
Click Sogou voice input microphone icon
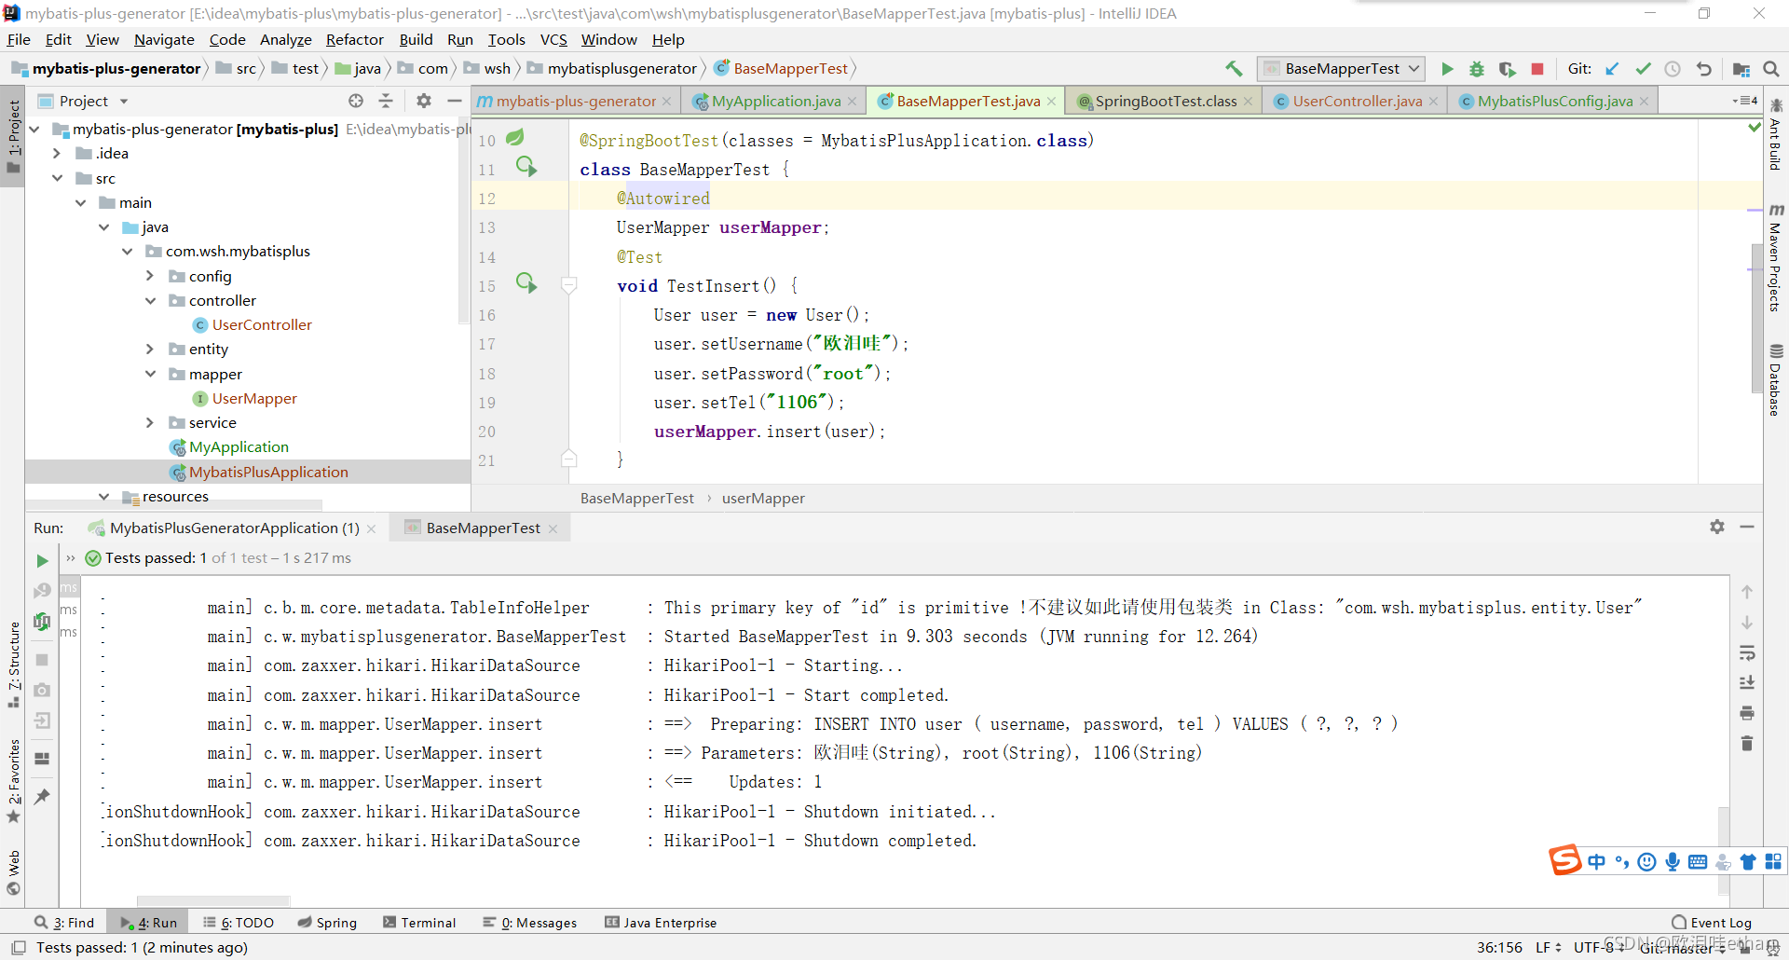click(x=1673, y=861)
